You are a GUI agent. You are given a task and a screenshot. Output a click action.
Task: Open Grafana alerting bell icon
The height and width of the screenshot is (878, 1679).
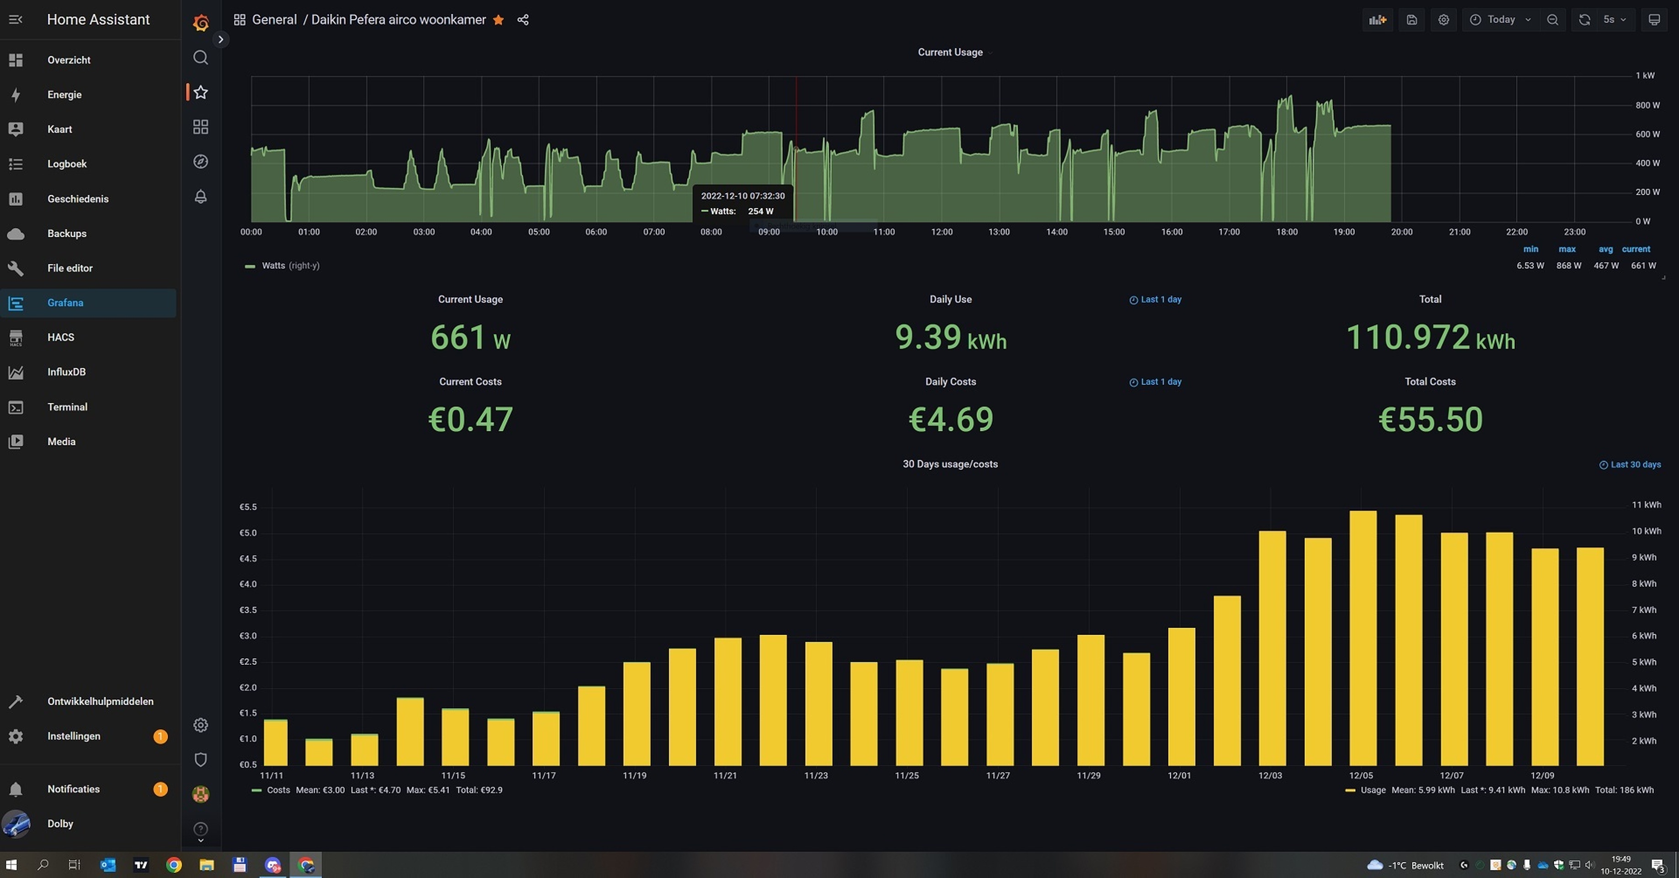point(201,196)
